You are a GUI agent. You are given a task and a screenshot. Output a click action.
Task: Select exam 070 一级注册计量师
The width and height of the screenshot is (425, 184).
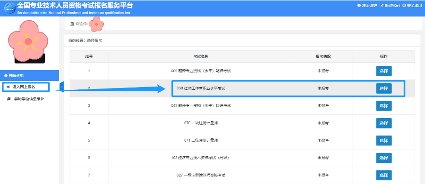(384, 123)
